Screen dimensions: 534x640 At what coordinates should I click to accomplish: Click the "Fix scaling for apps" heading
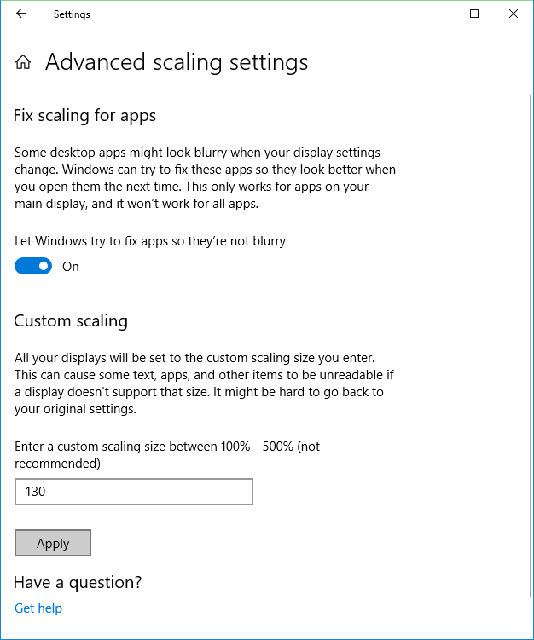click(85, 116)
